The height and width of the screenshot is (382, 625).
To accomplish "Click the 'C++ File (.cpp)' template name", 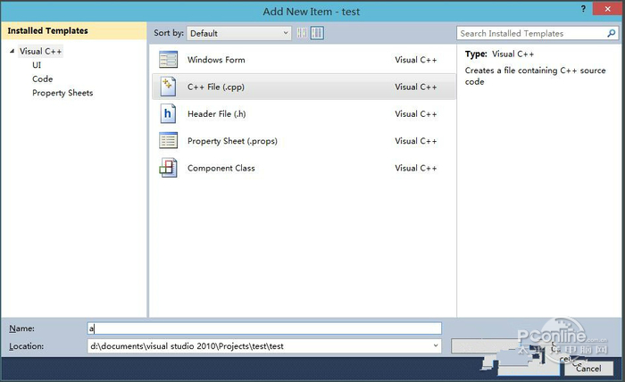I will (x=216, y=87).
